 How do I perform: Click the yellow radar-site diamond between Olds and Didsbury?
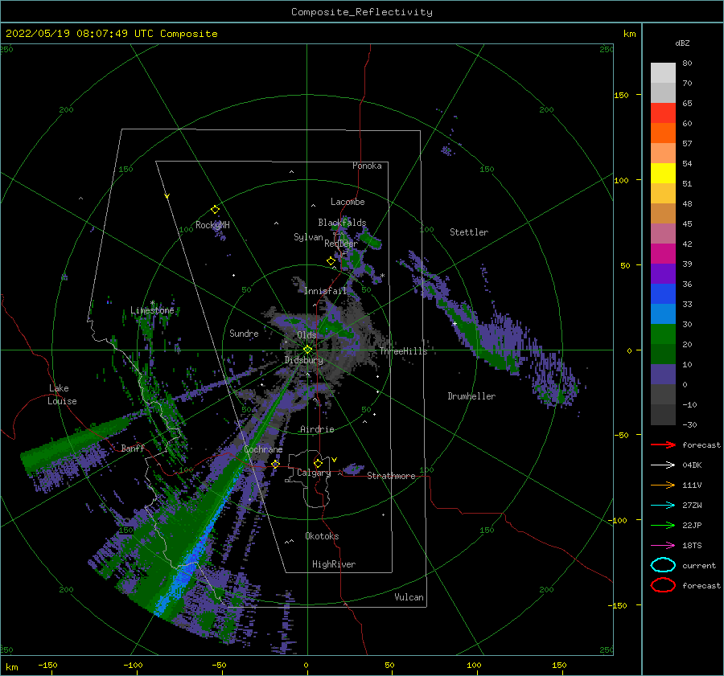[x=307, y=350]
